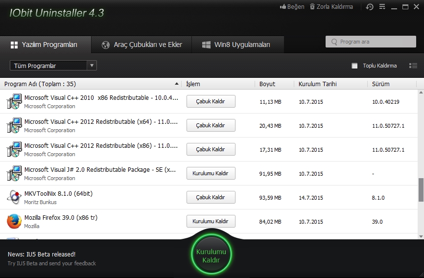Switch the list view mode icon
The image size is (424, 278).
point(413,66)
